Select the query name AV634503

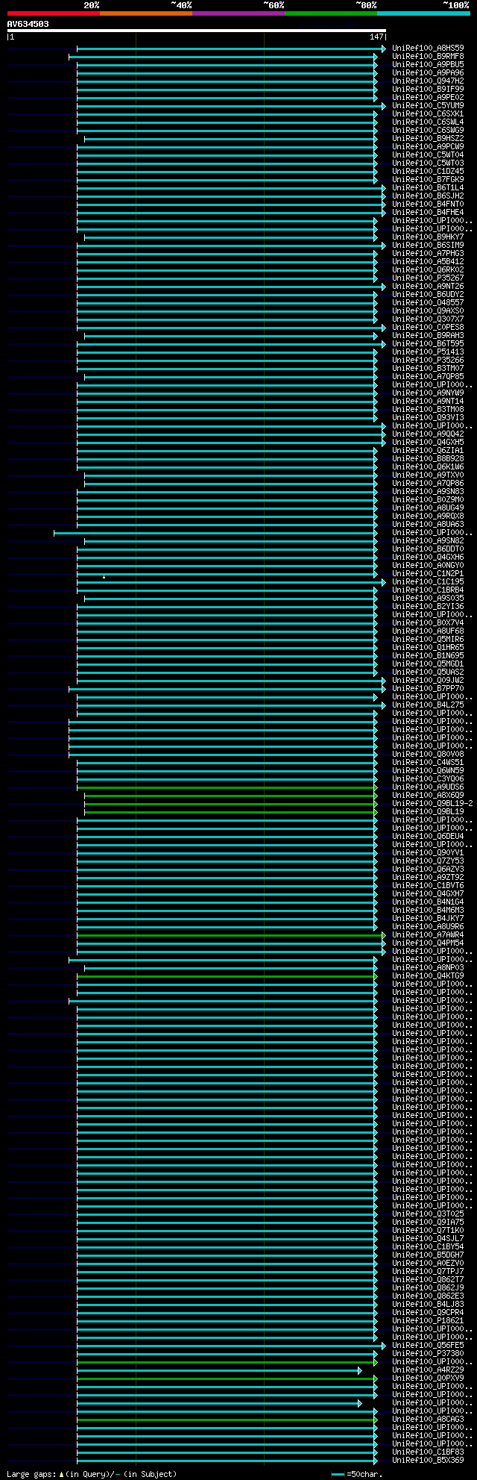pyautogui.click(x=28, y=24)
